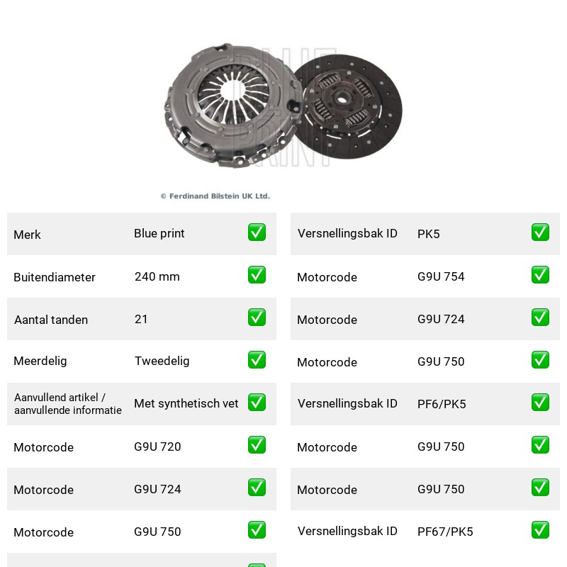Click the checkmark beside Met synthetisch vet
The image size is (567, 567).
[257, 403]
